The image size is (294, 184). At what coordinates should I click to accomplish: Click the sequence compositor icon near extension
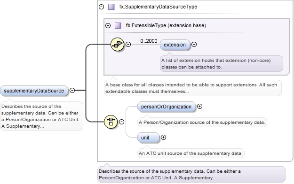(x=118, y=45)
